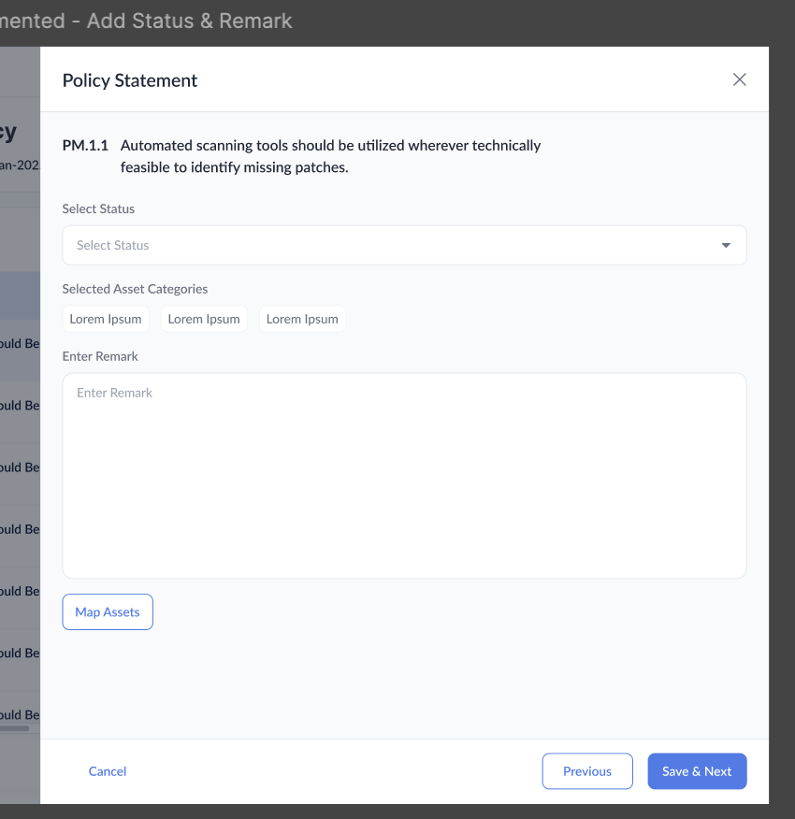Click the highlighted table row behind the dialog

click(x=20, y=295)
